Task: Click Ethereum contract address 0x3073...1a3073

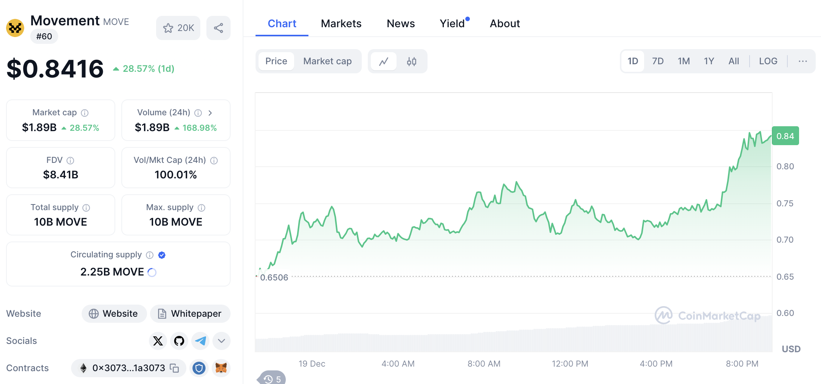Action: tap(129, 368)
